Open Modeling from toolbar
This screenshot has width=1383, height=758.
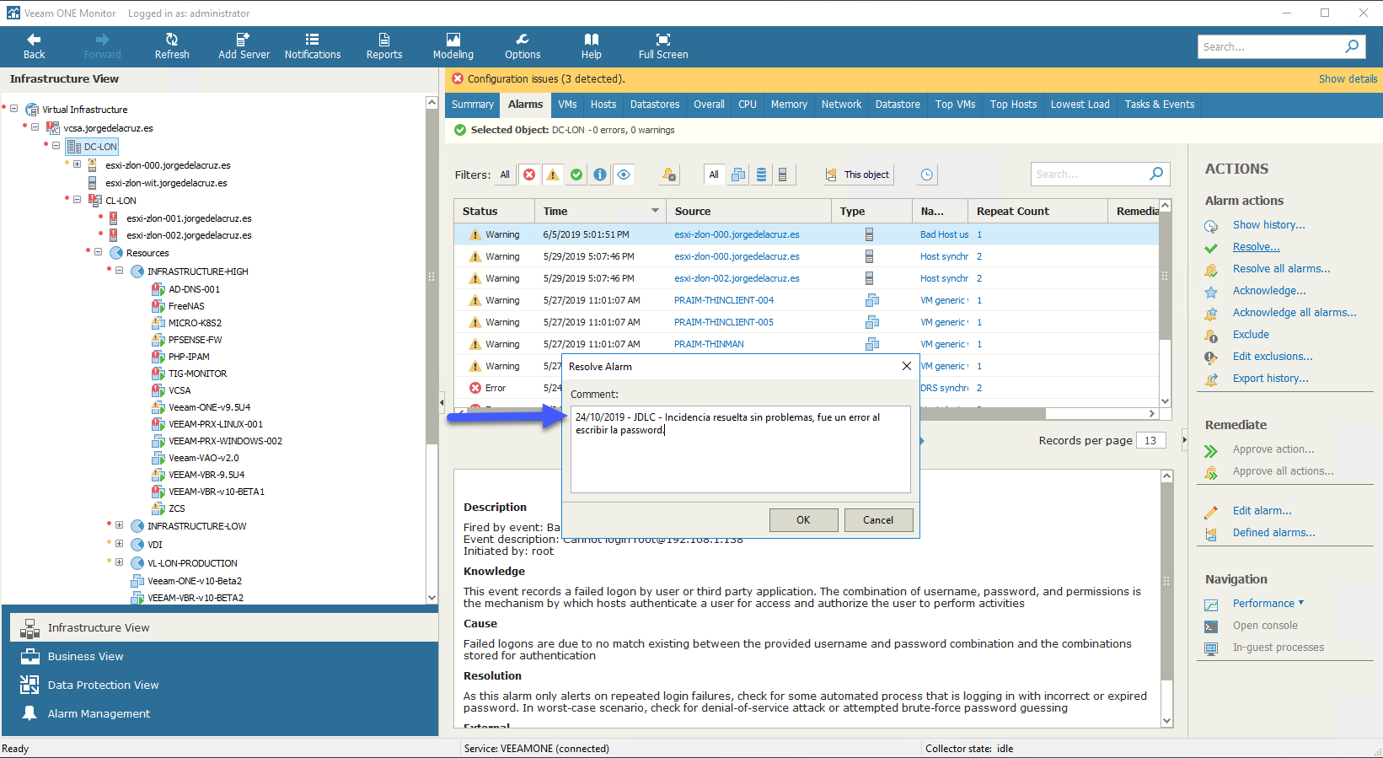tap(453, 46)
